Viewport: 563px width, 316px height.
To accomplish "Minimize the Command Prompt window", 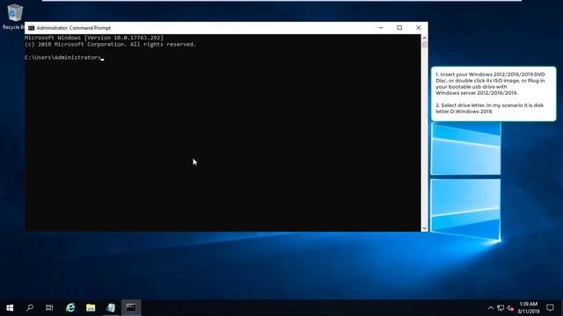I will point(381,27).
